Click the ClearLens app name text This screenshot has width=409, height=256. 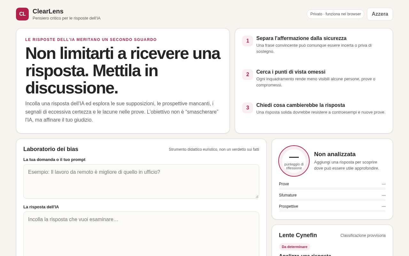[48, 11]
